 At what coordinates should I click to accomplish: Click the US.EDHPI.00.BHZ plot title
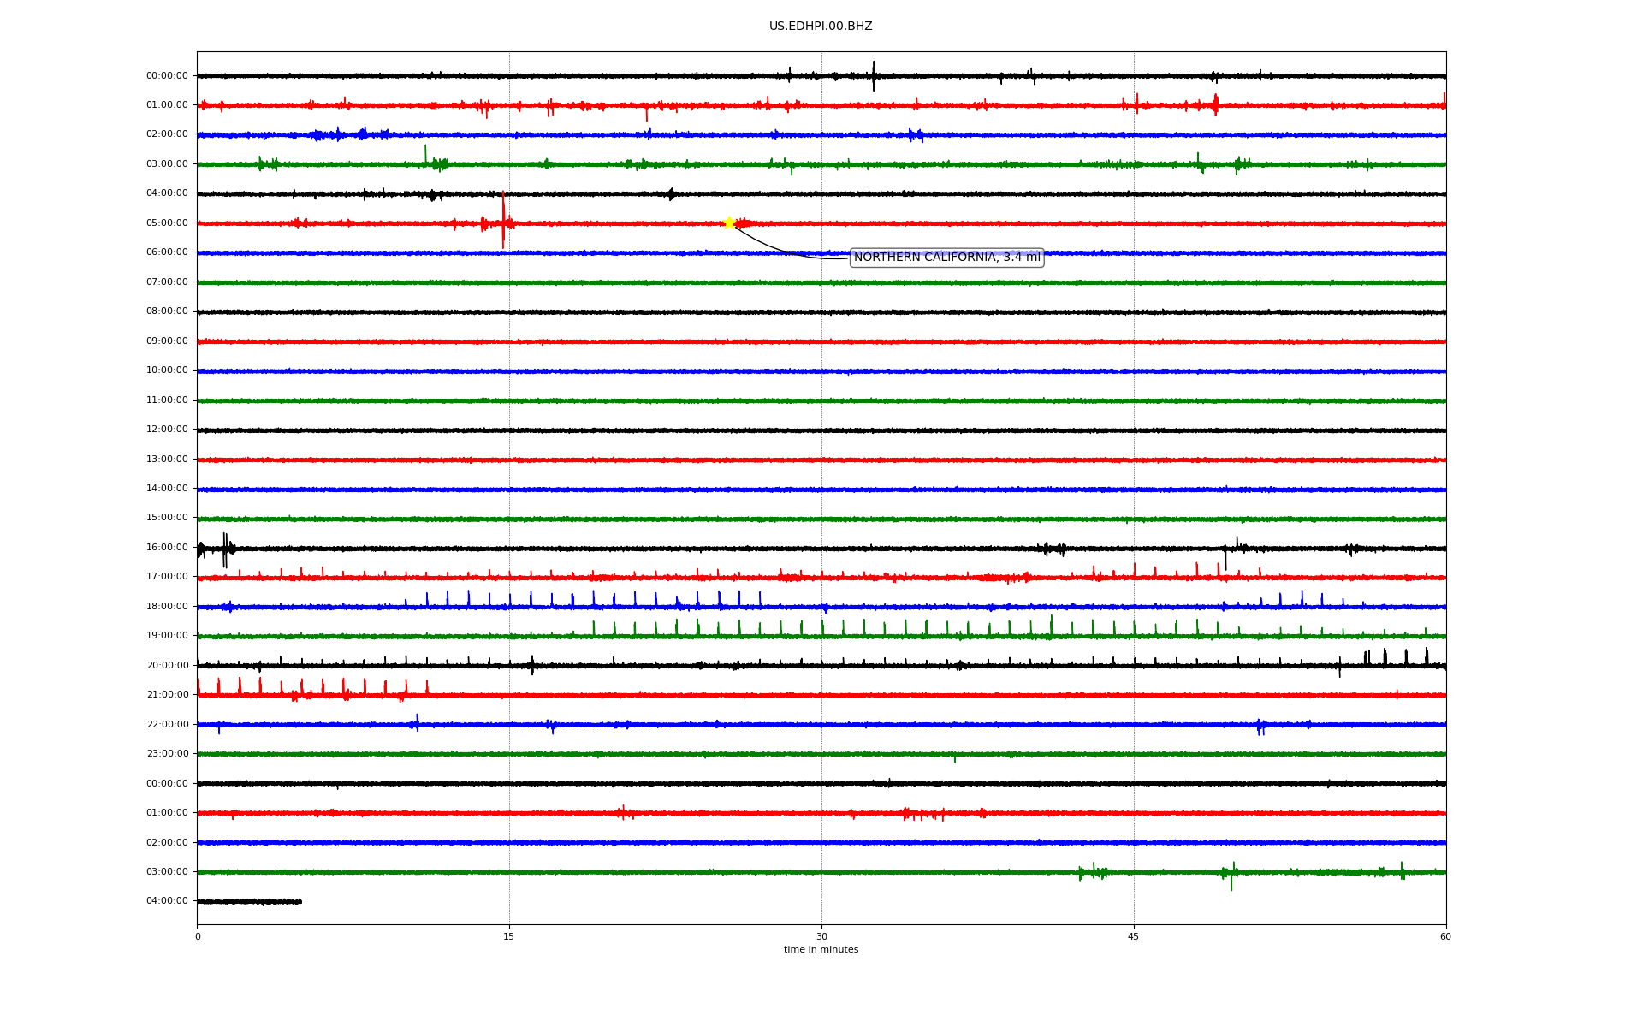click(821, 27)
